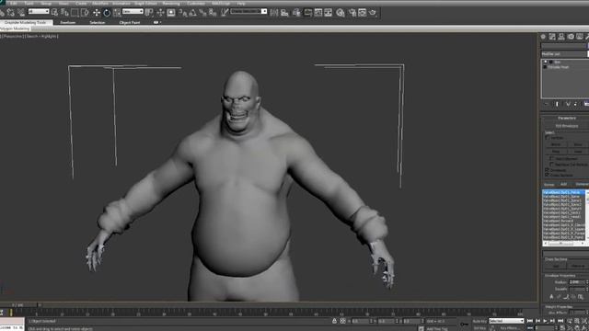Switch to the Create command panel tab
The height and width of the screenshot is (331, 589).
pyautogui.click(x=543, y=37)
